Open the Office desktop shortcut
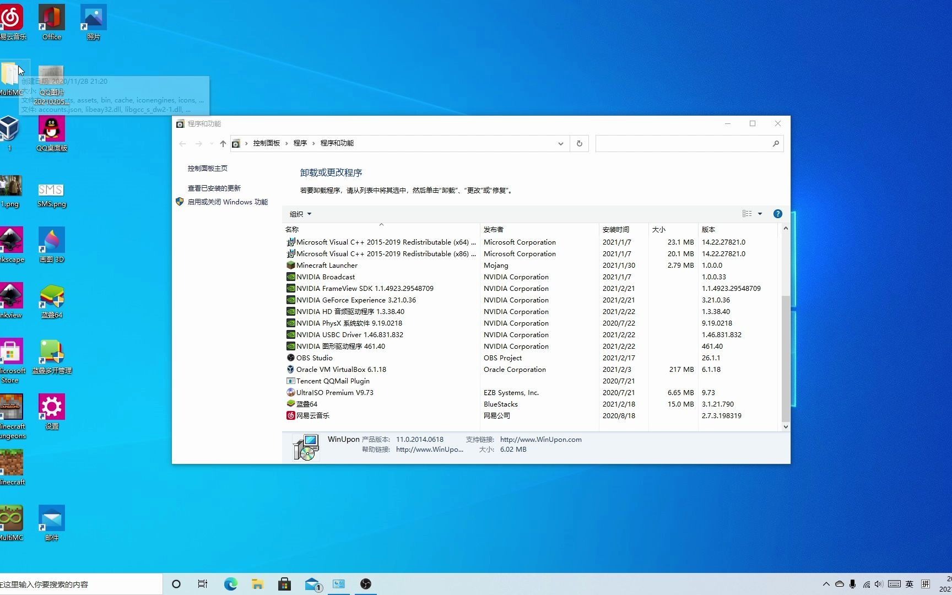The image size is (952, 595). point(51,22)
